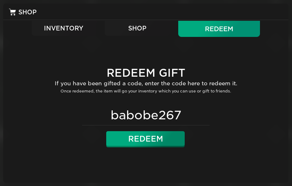Click the 'If you have been gifted' sentence

[146, 84]
